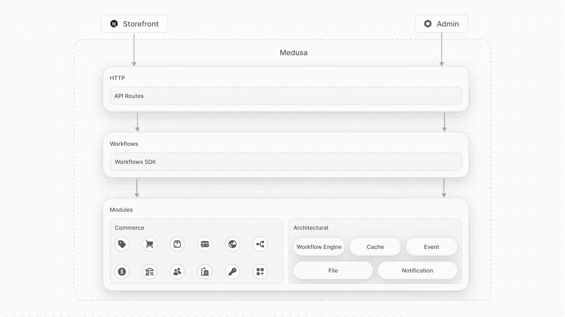Click the Admin box
565x317 pixels.
pos(441,24)
